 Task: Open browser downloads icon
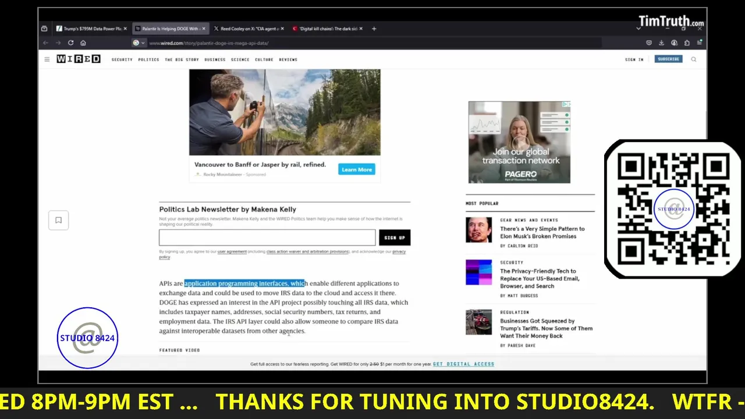click(661, 43)
